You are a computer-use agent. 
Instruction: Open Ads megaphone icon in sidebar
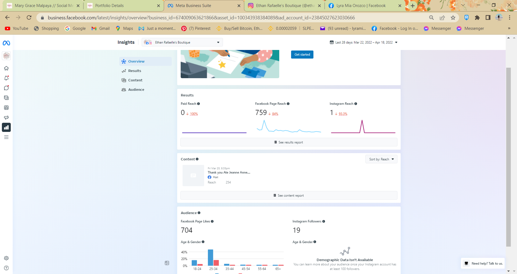point(6,118)
